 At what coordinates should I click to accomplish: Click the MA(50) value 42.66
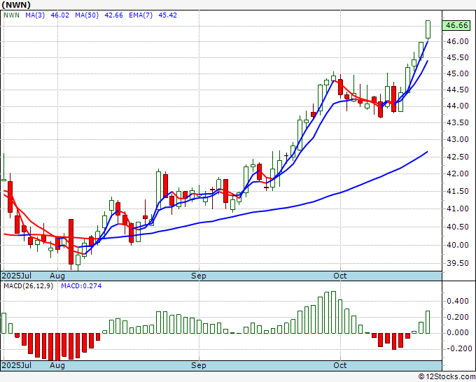click(113, 15)
